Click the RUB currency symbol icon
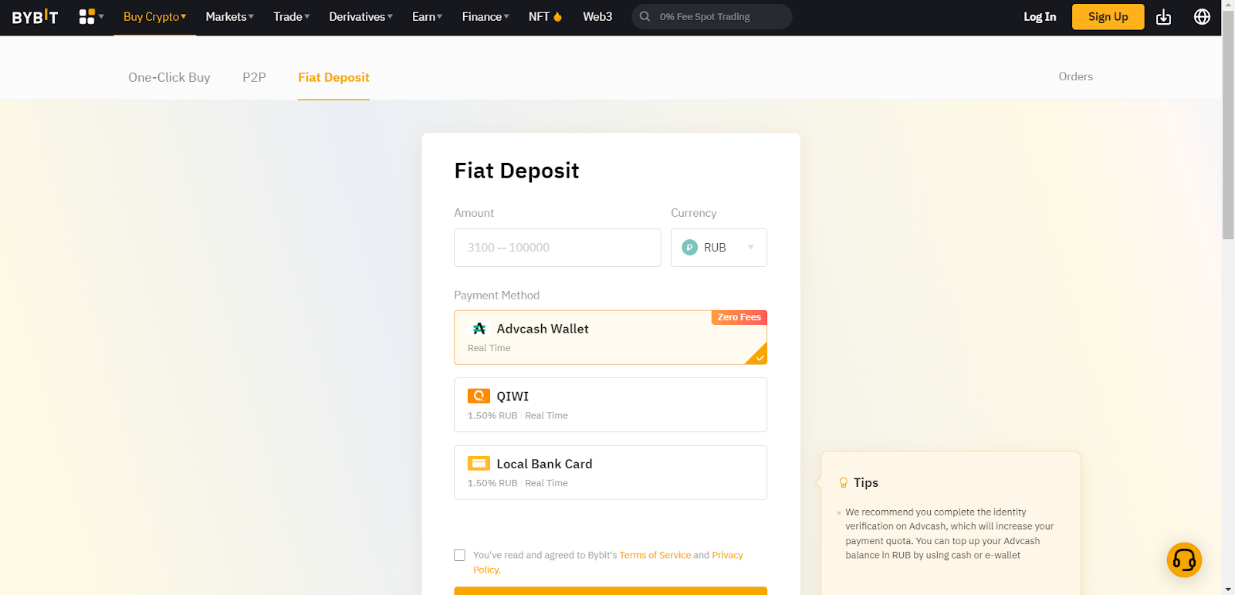 (x=690, y=248)
